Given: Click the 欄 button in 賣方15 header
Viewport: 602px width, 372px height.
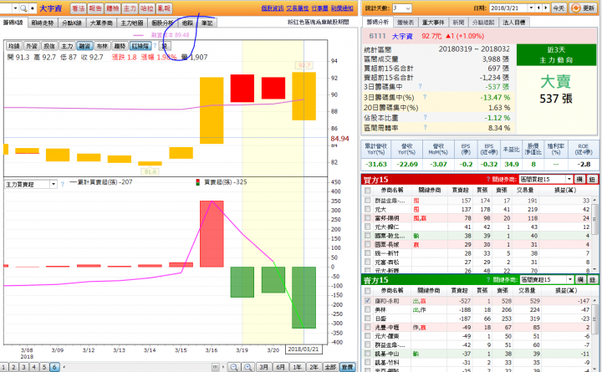Looking at the screenshot, I should click(x=579, y=280).
